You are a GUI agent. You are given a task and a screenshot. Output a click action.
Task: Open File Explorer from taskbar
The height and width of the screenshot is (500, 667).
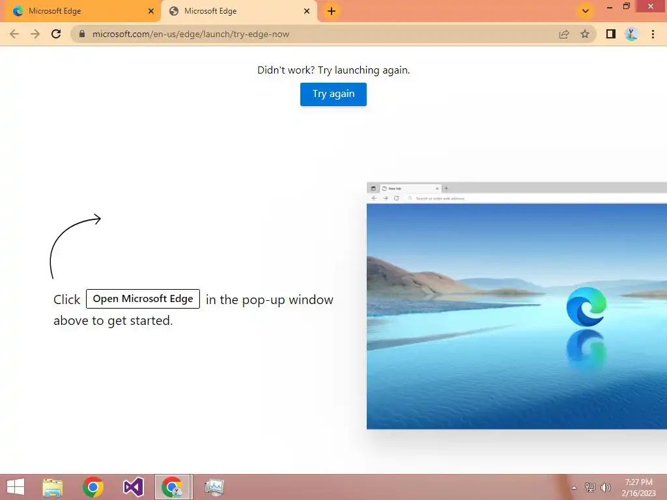53,487
